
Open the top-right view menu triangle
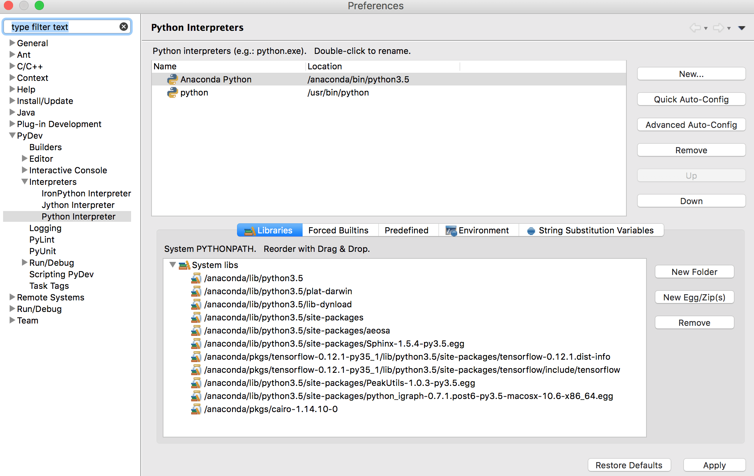click(x=742, y=28)
